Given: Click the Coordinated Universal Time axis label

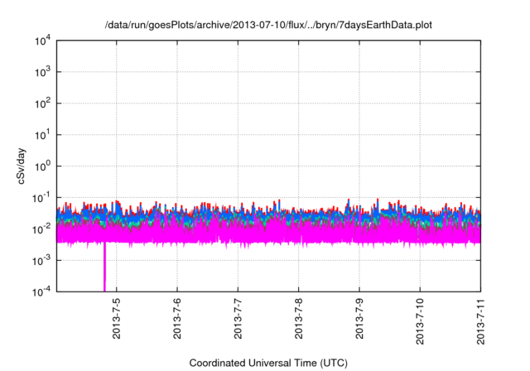Looking at the screenshot, I should (x=268, y=363).
